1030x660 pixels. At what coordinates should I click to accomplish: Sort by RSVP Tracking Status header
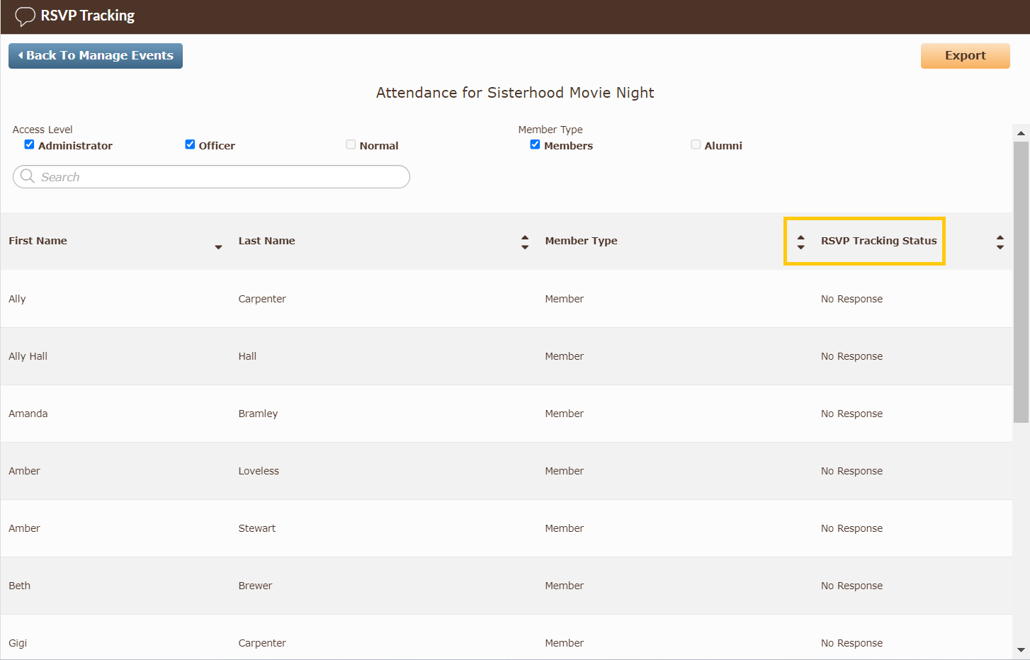878,241
